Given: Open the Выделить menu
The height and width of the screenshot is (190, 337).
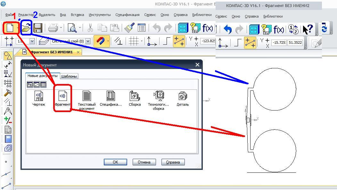Looking at the screenshot, I should point(47,15).
